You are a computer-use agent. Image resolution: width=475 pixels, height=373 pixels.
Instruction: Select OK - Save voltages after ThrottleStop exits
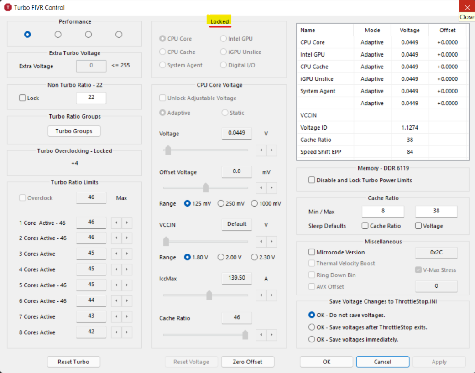[312, 327]
